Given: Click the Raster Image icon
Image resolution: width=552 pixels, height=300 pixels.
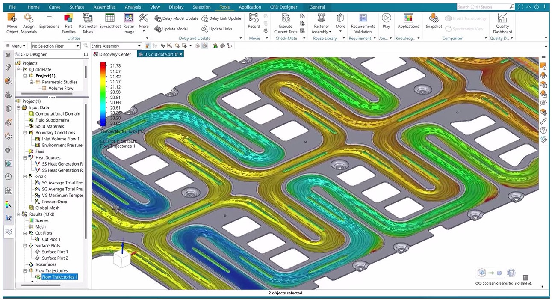Looking at the screenshot, I should point(129,18).
